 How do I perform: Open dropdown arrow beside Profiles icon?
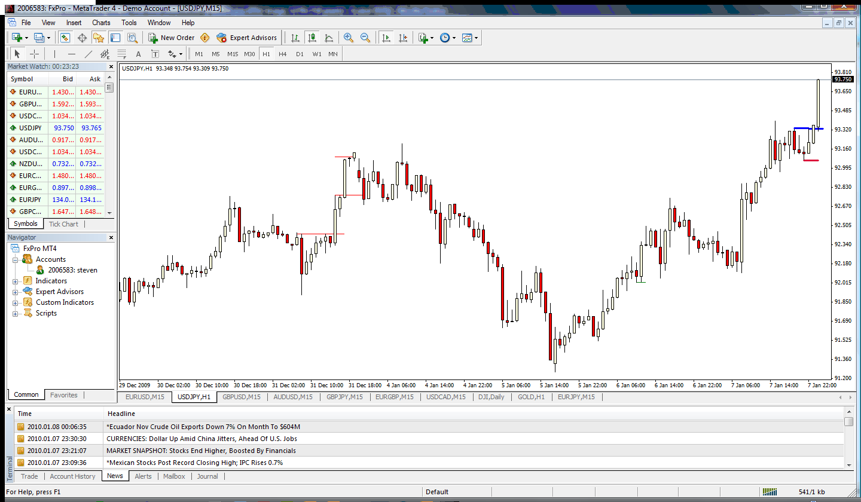pos(49,38)
